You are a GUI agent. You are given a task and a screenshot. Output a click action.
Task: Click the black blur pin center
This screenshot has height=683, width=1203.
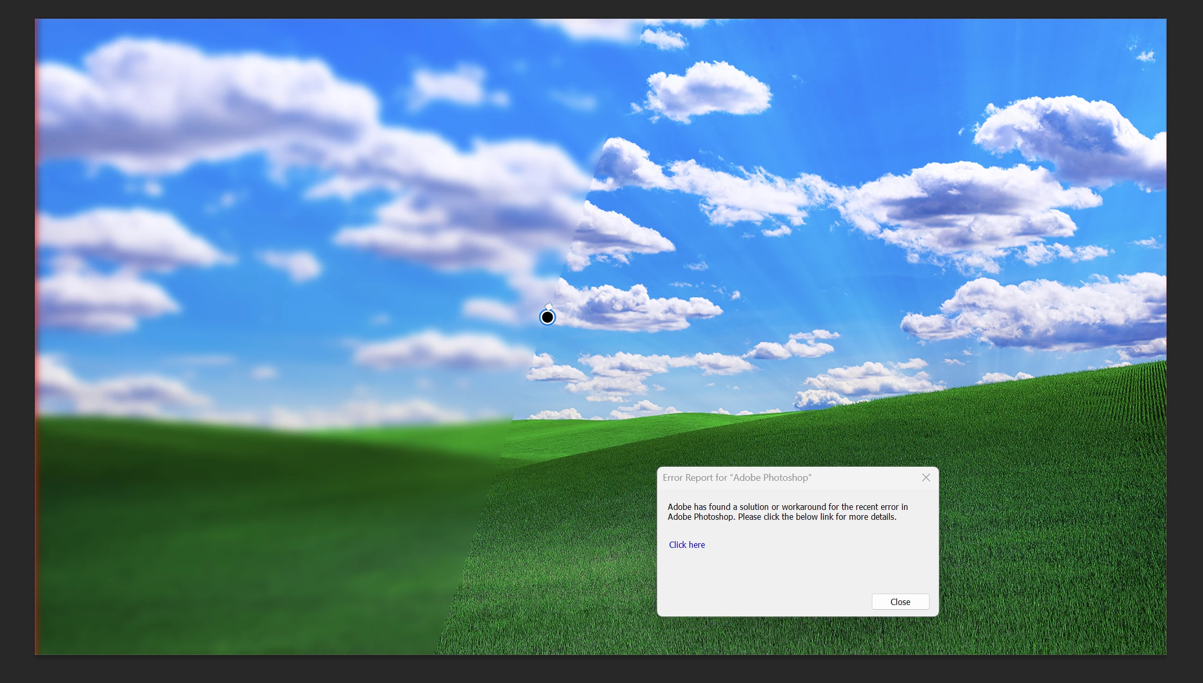click(x=547, y=317)
